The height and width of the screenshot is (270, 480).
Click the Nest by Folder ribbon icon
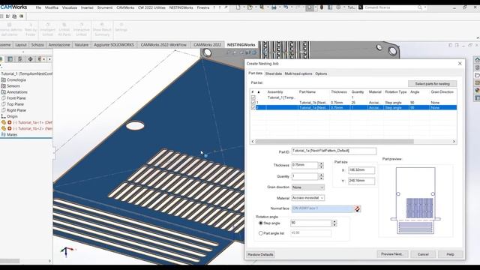point(31,25)
